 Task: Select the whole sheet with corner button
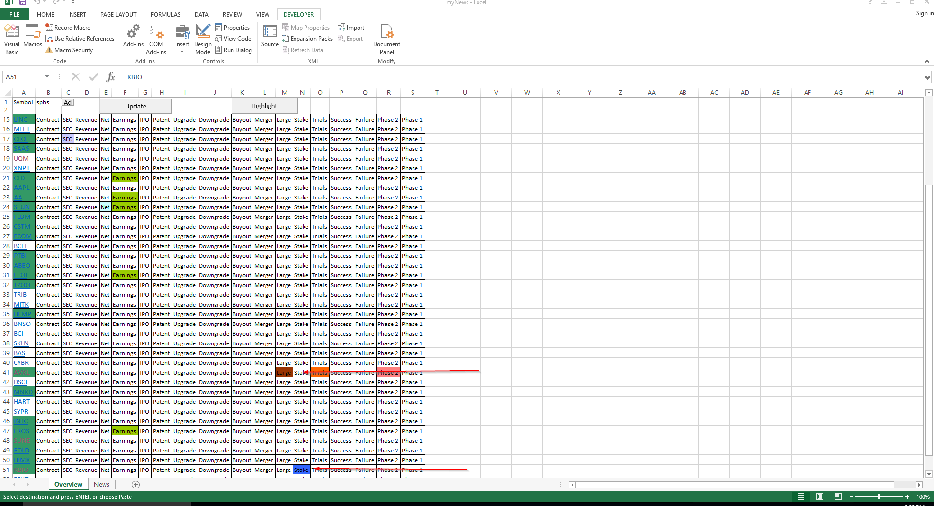click(7, 93)
